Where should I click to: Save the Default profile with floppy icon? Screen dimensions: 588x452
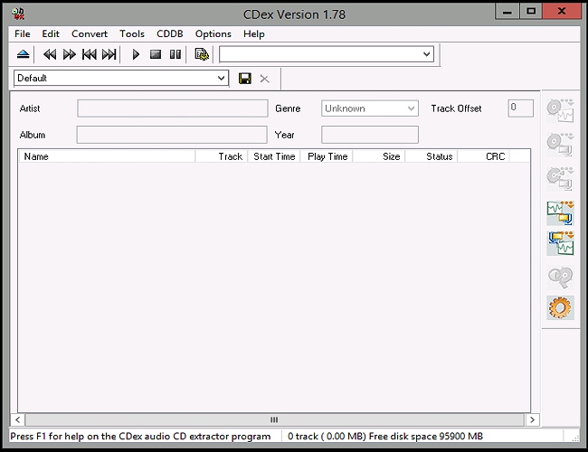coord(244,79)
